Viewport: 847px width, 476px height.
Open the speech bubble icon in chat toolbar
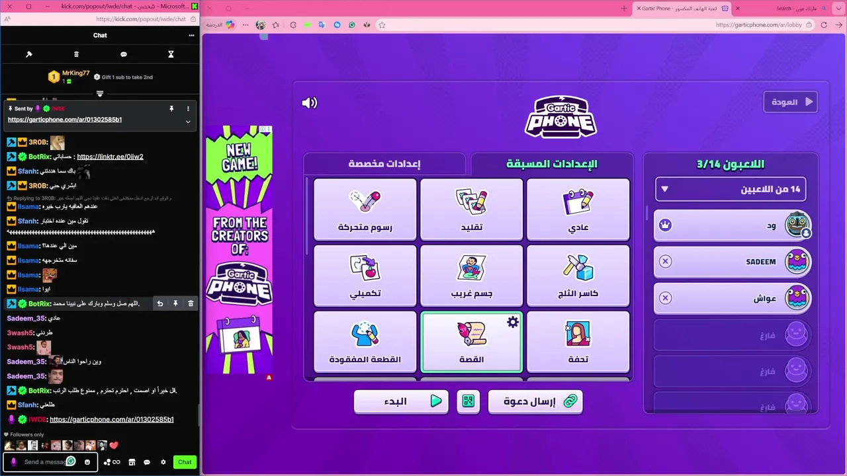(x=124, y=54)
